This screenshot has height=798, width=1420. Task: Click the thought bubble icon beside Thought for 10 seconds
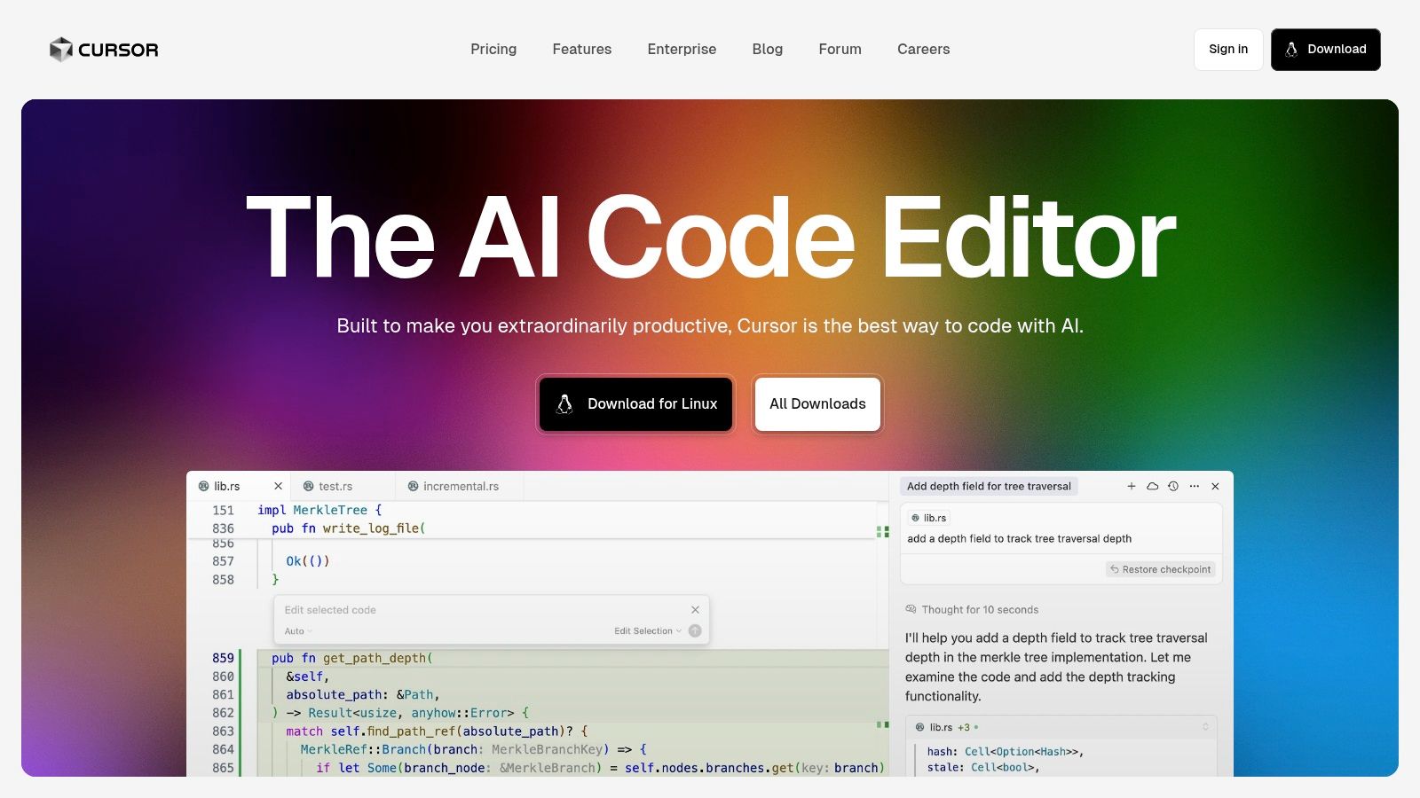coord(911,609)
